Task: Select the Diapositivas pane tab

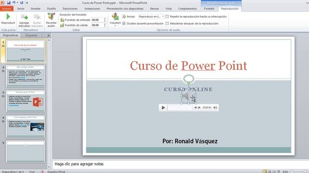Action: pos(11,35)
